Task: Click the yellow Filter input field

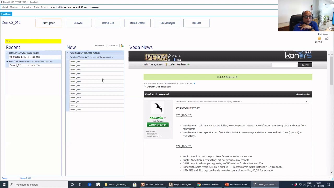Action: click(33, 41)
